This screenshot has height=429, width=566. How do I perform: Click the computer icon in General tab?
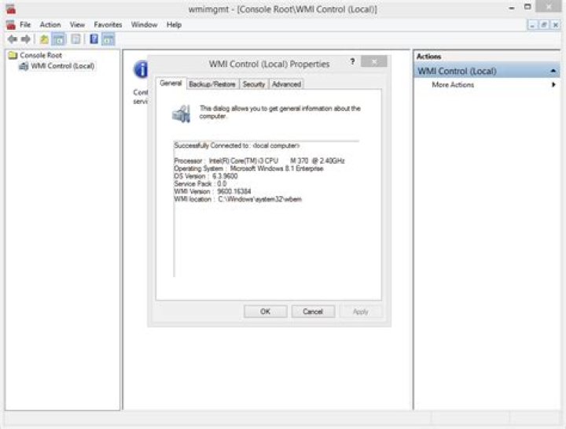click(x=182, y=113)
